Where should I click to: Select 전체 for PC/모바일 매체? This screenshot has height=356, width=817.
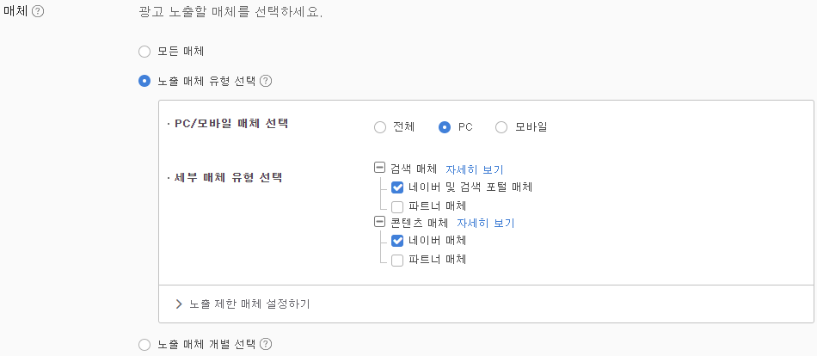(380, 127)
